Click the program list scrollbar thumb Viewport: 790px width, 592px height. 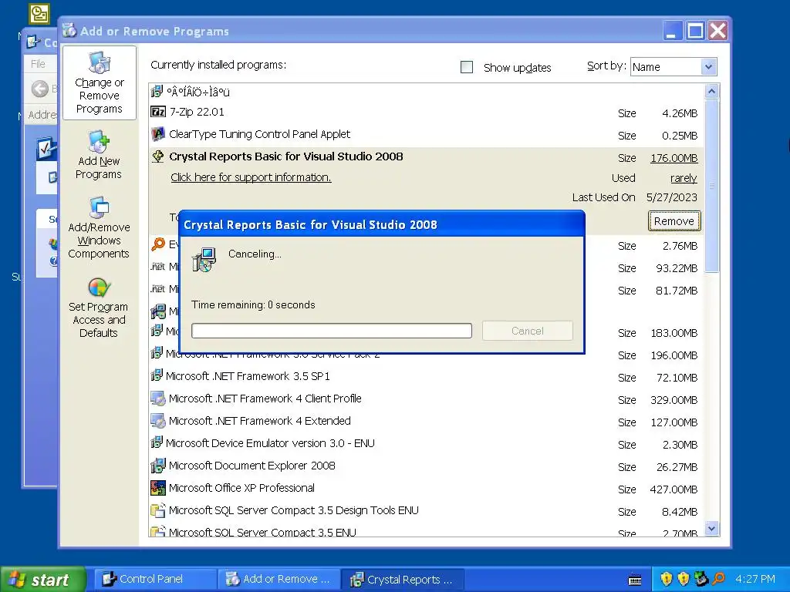click(x=711, y=185)
